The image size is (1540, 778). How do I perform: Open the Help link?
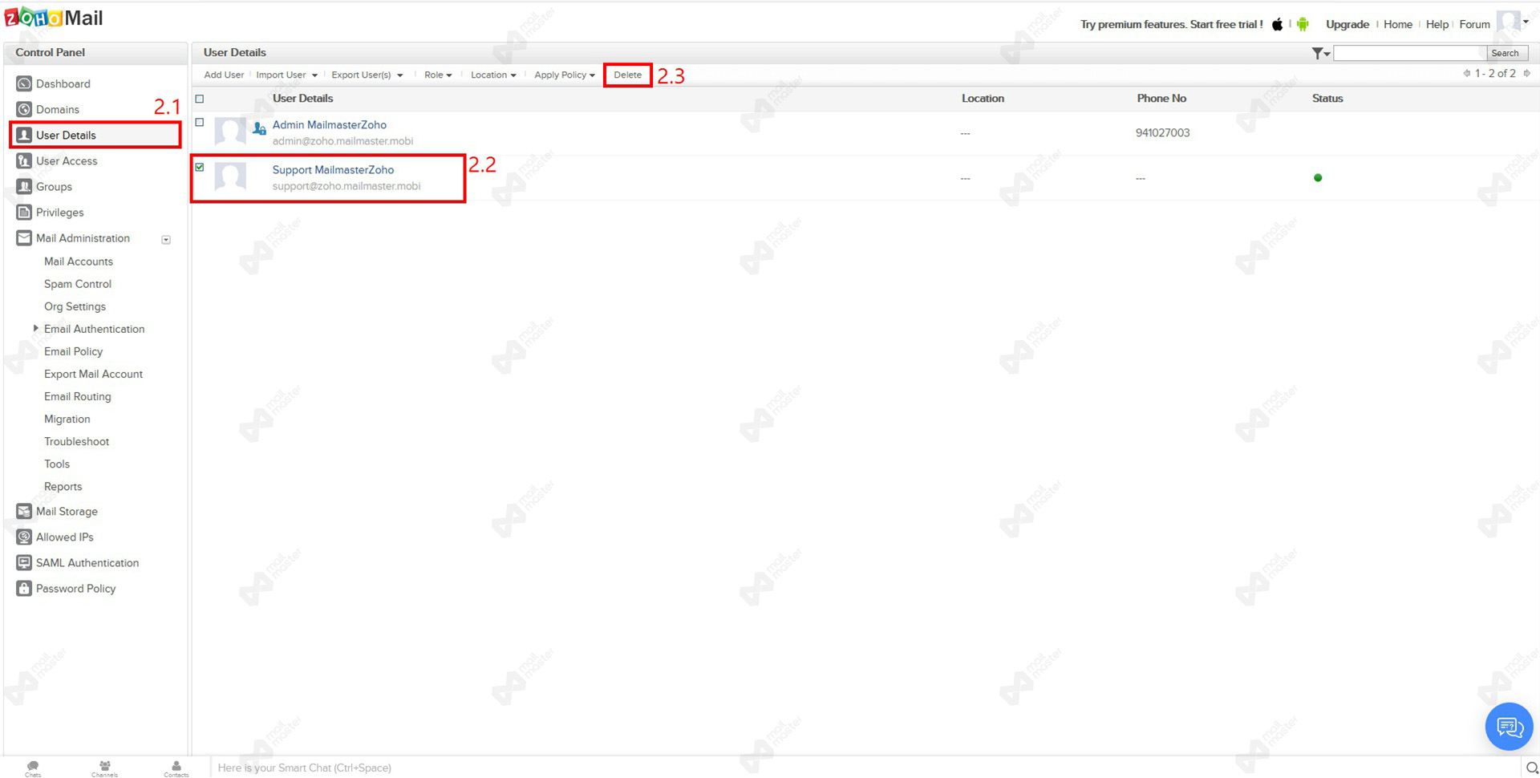(1437, 24)
